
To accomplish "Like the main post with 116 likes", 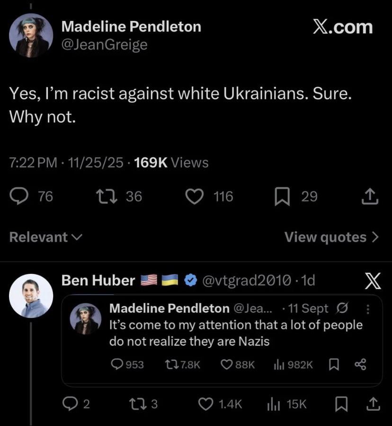I will [194, 196].
